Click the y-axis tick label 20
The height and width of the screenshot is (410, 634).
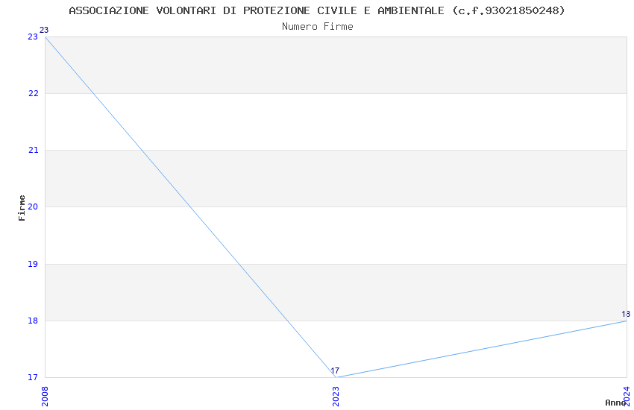pos(33,207)
